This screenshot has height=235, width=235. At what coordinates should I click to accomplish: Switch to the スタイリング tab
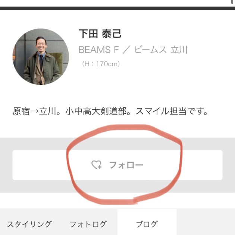(x=29, y=224)
